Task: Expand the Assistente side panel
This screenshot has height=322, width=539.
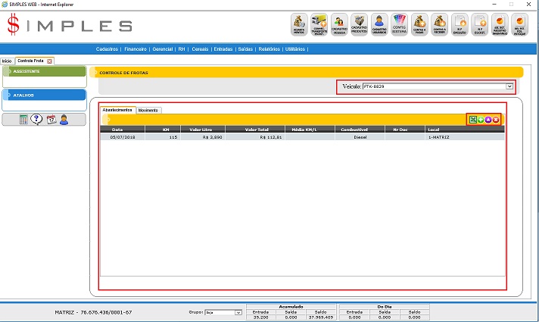Action: coord(43,71)
